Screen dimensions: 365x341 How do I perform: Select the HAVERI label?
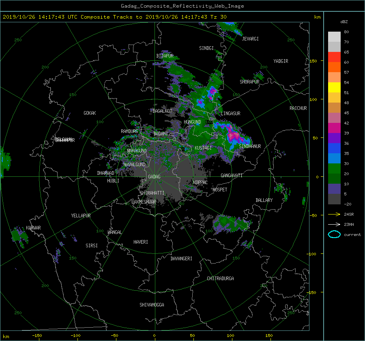141,242
